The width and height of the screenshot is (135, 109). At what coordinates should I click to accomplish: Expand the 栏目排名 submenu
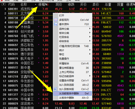point(90,37)
